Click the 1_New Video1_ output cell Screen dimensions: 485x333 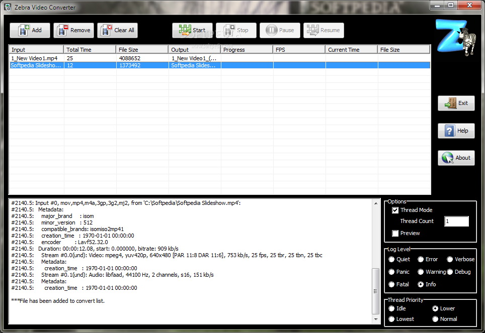195,58
